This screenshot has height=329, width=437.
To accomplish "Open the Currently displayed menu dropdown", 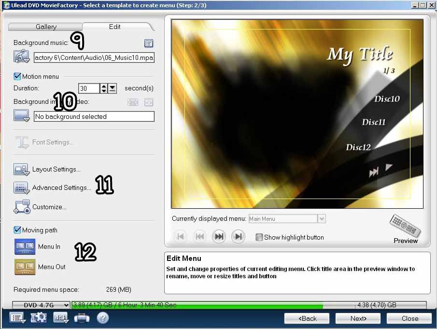I will click(322, 219).
